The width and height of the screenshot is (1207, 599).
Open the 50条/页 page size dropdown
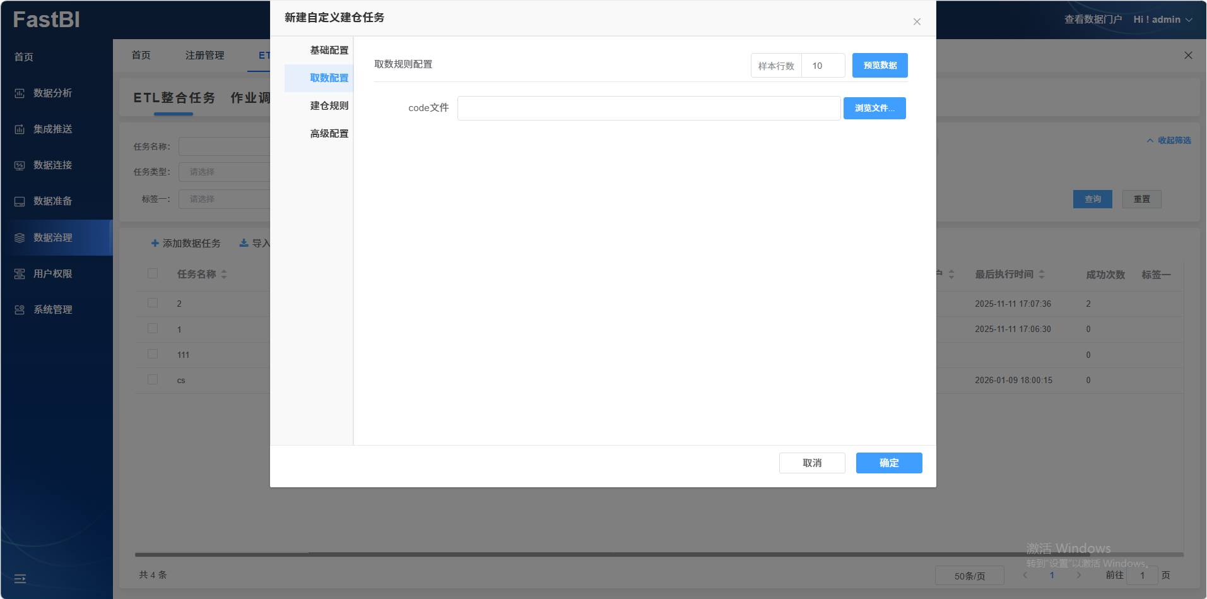pyautogui.click(x=969, y=576)
